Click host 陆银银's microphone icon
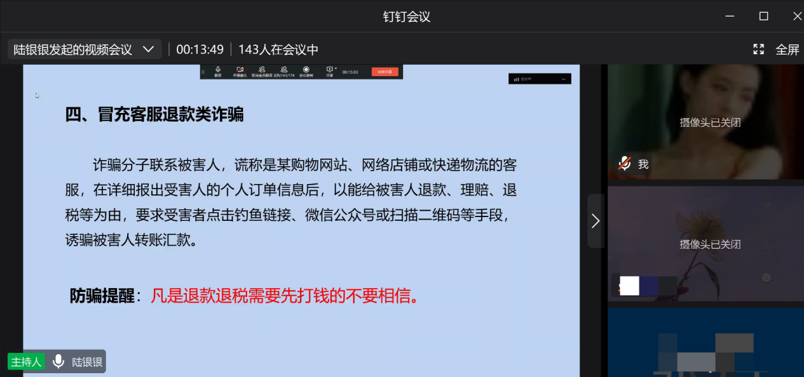Viewport: 804px width, 377px height. (x=58, y=362)
